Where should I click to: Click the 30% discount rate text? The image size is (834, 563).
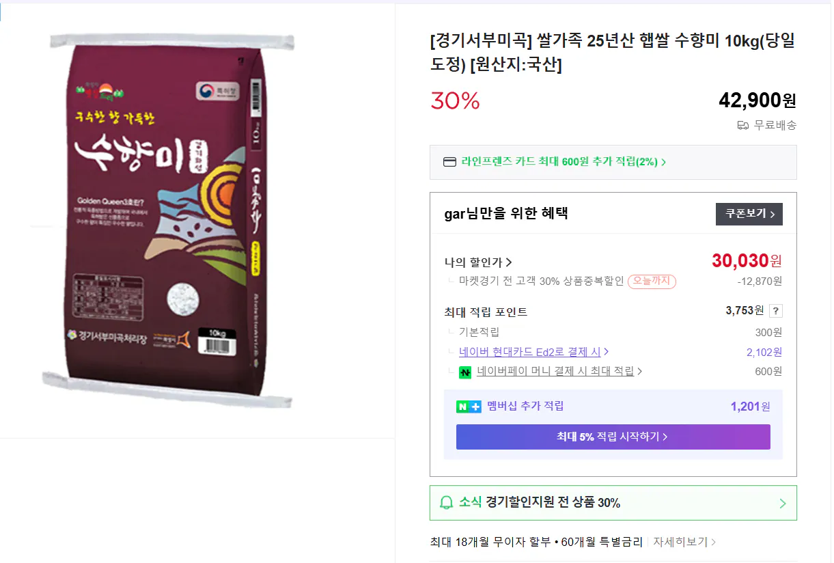pyautogui.click(x=455, y=100)
